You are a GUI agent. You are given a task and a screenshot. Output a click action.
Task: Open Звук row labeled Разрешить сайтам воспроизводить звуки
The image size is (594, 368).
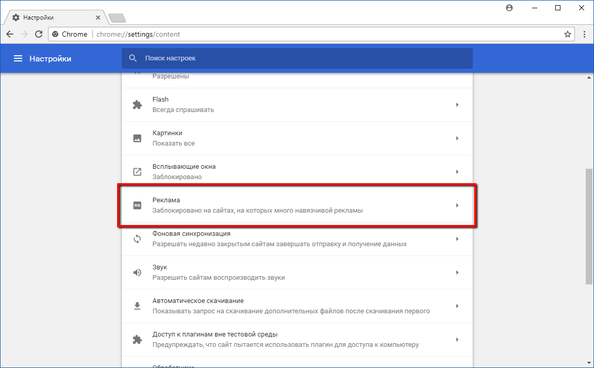[297, 273]
